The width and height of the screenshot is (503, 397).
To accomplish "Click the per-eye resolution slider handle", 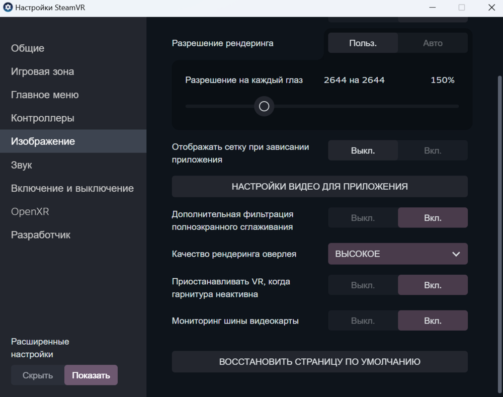I will [x=264, y=106].
